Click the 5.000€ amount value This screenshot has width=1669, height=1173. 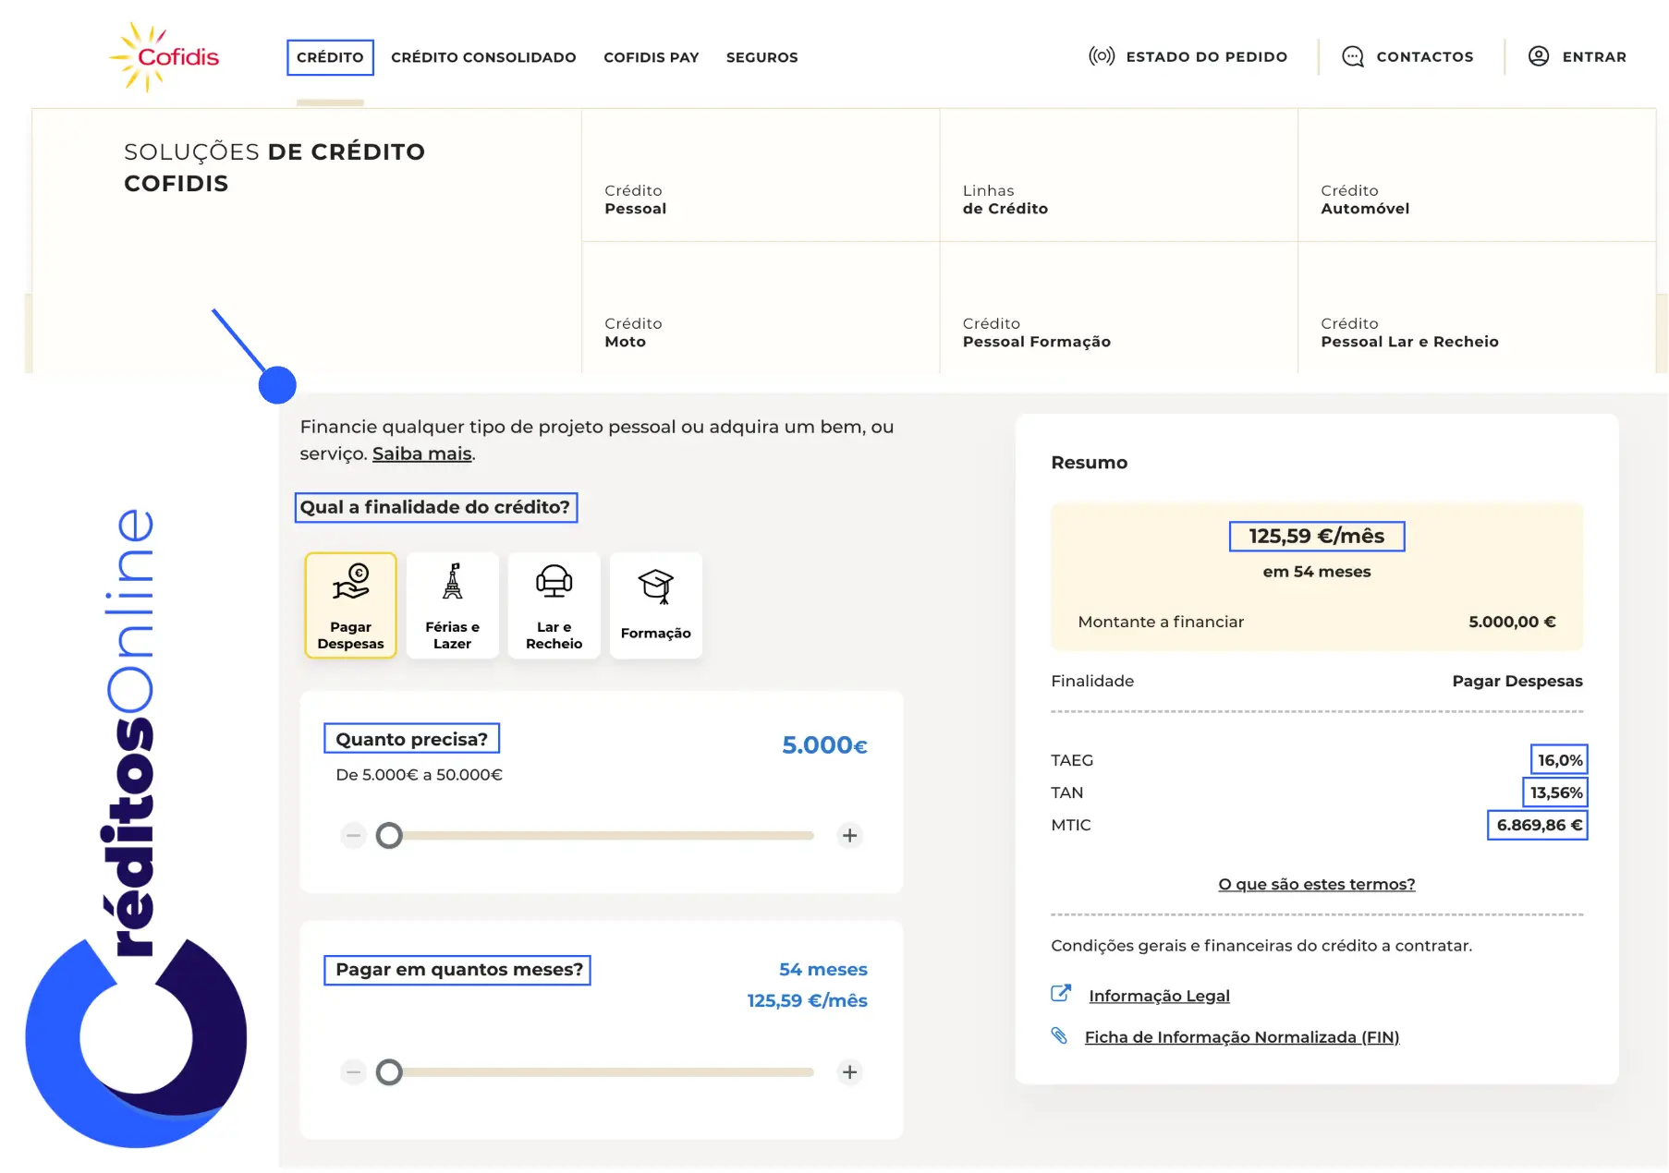point(824,745)
